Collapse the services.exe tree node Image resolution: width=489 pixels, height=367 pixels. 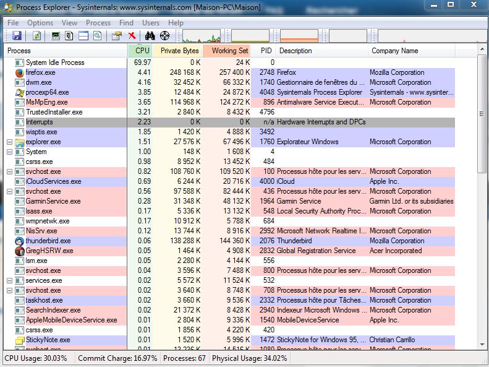[x=10, y=280]
